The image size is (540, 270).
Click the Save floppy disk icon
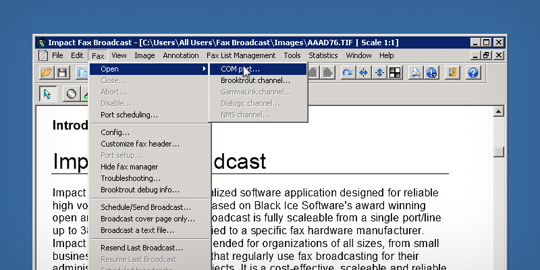click(62, 72)
